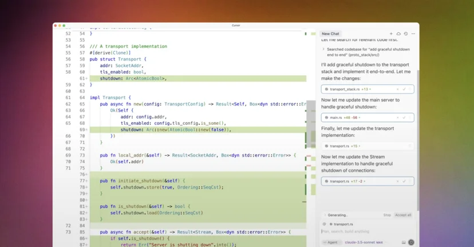Open the claude-3.5-sonnet model selector
This screenshot has width=474, height=247.
(364, 242)
